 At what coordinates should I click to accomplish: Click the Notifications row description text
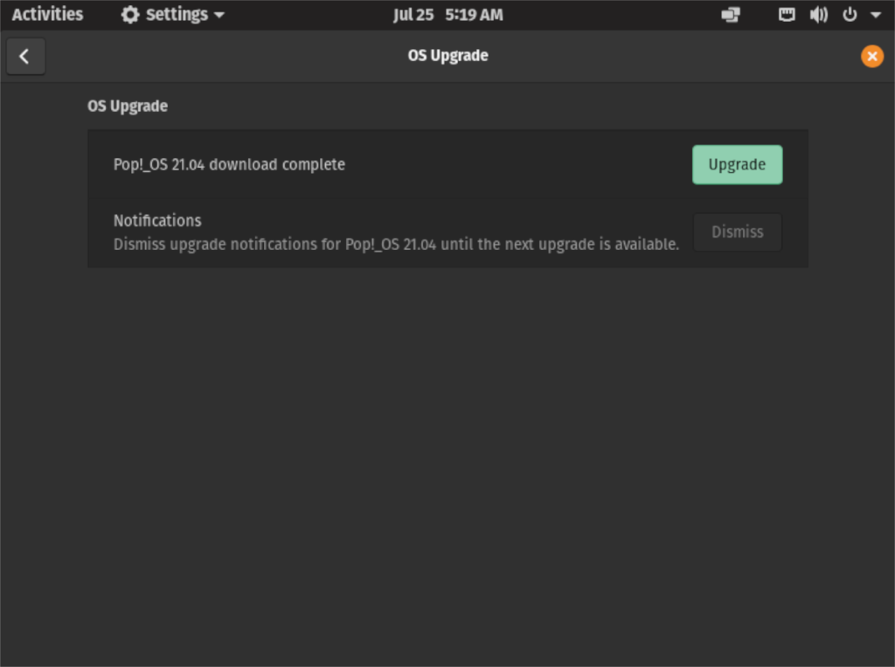(395, 245)
